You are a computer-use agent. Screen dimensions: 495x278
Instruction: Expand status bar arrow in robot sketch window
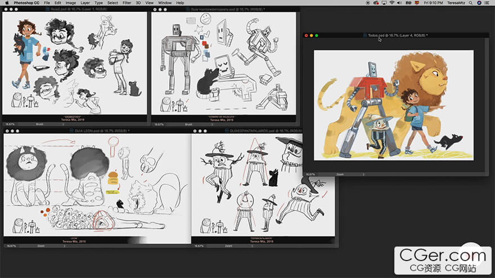coord(212,125)
